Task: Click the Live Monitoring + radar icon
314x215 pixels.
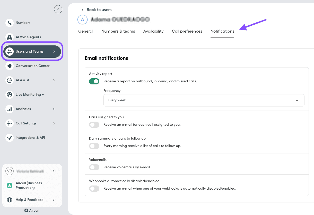Action: [x=10, y=95]
